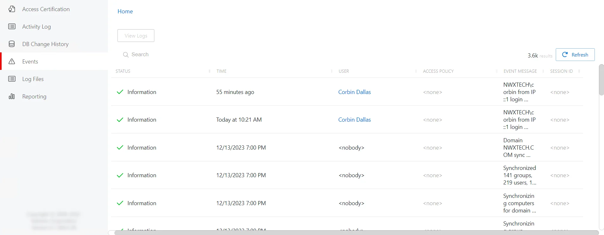Click the 'Synchronized 141 groups' event message
Image resolution: width=604 pixels, height=235 pixels.
tap(520, 175)
